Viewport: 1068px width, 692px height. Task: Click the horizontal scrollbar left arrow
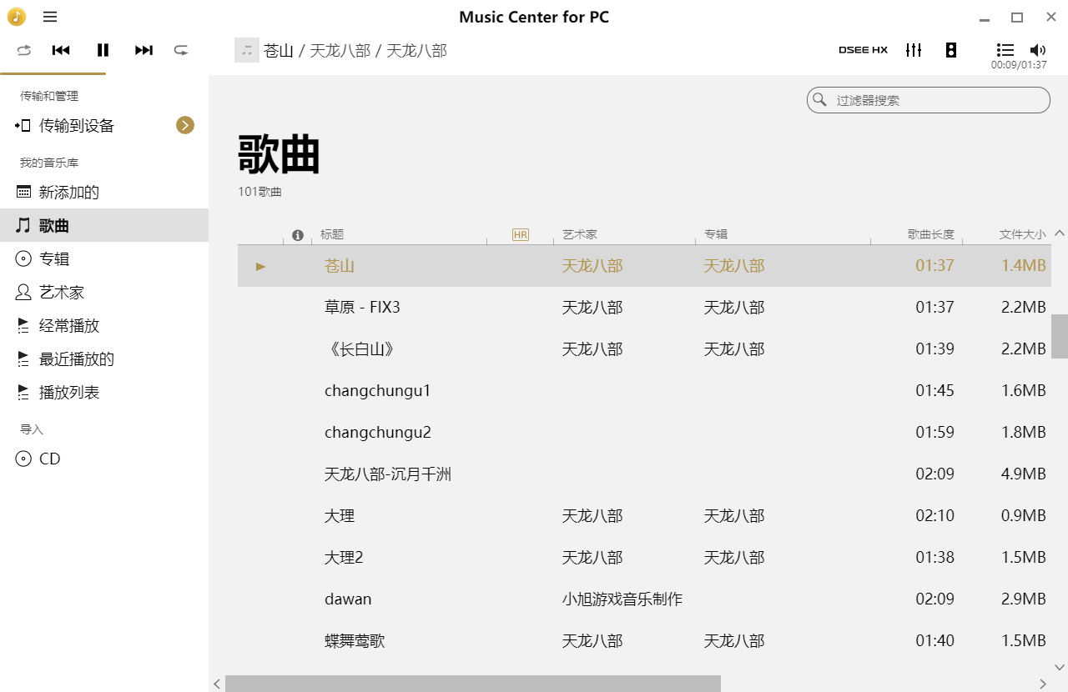point(217,684)
